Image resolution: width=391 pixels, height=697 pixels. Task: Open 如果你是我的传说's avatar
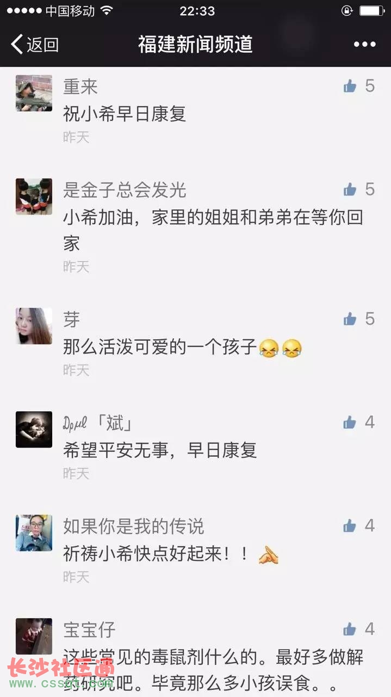coord(34,533)
